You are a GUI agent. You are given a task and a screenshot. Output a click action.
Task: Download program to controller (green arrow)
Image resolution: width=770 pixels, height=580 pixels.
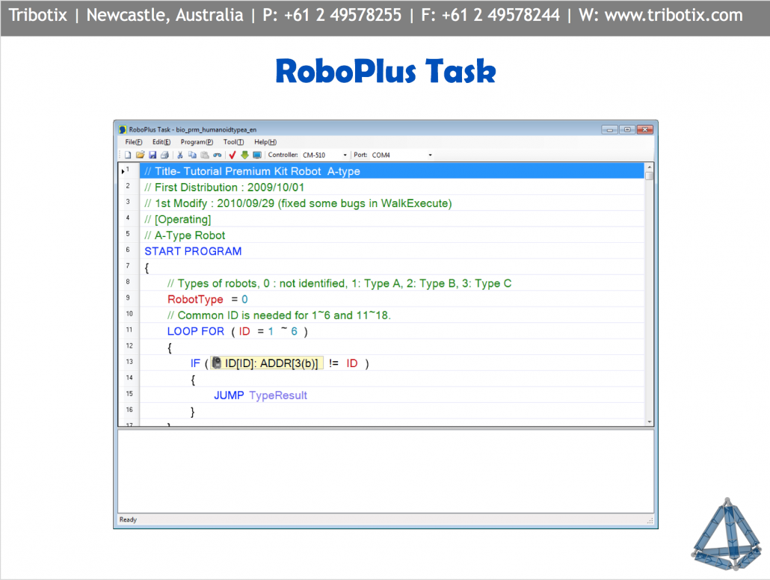244,154
